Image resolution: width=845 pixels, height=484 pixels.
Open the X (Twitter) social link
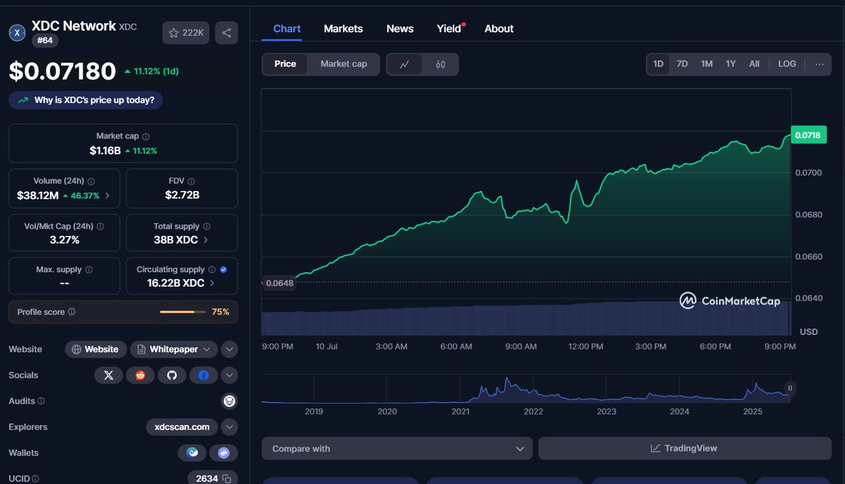108,375
